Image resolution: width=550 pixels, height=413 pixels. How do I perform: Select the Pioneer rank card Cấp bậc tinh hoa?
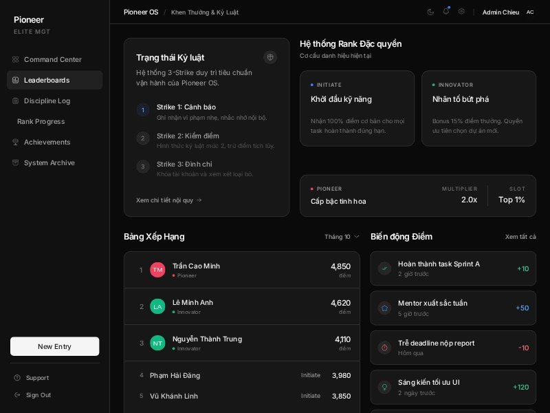pos(417,195)
